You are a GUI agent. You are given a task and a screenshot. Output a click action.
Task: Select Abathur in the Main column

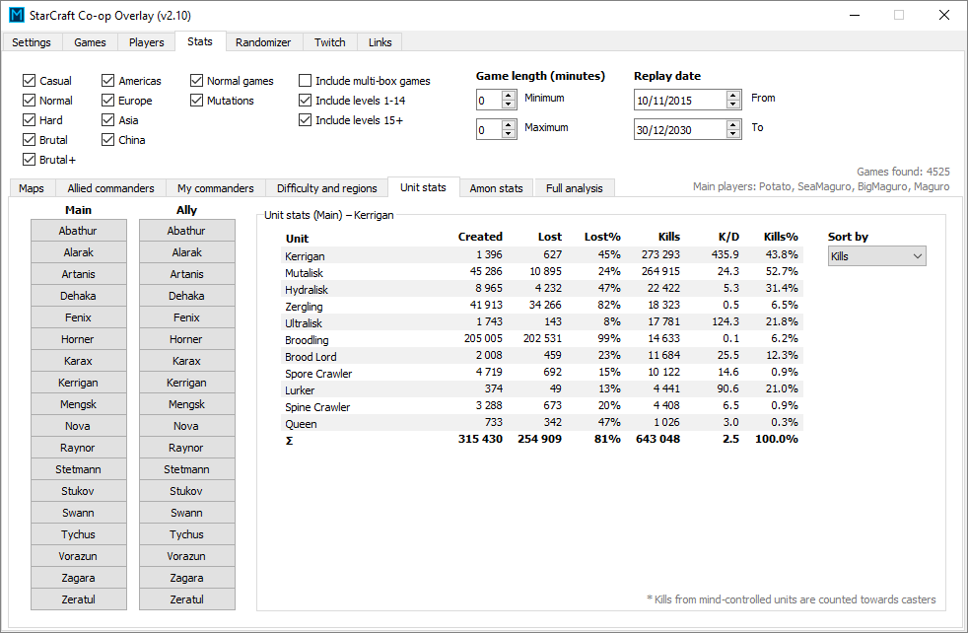79,231
